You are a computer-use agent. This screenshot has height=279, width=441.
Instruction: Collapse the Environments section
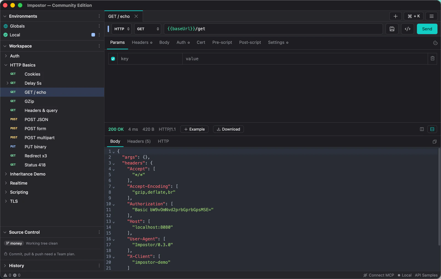coord(5,16)
